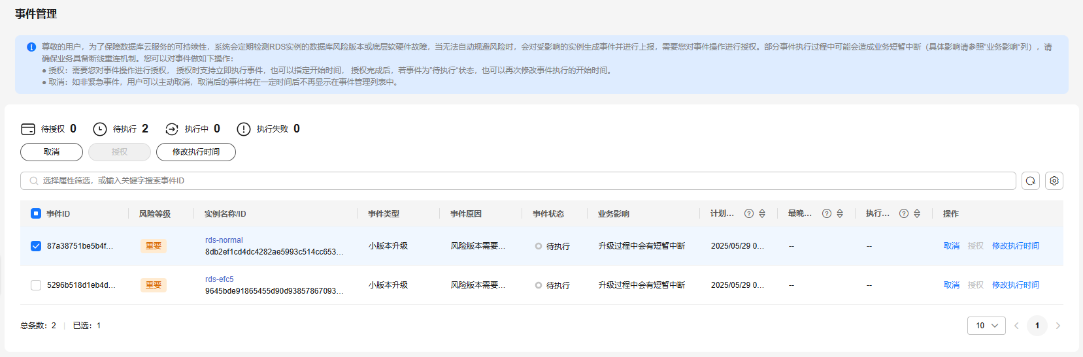
Task: Toggle the select-all checkbox in header
Action: click(x=36, y=213)
